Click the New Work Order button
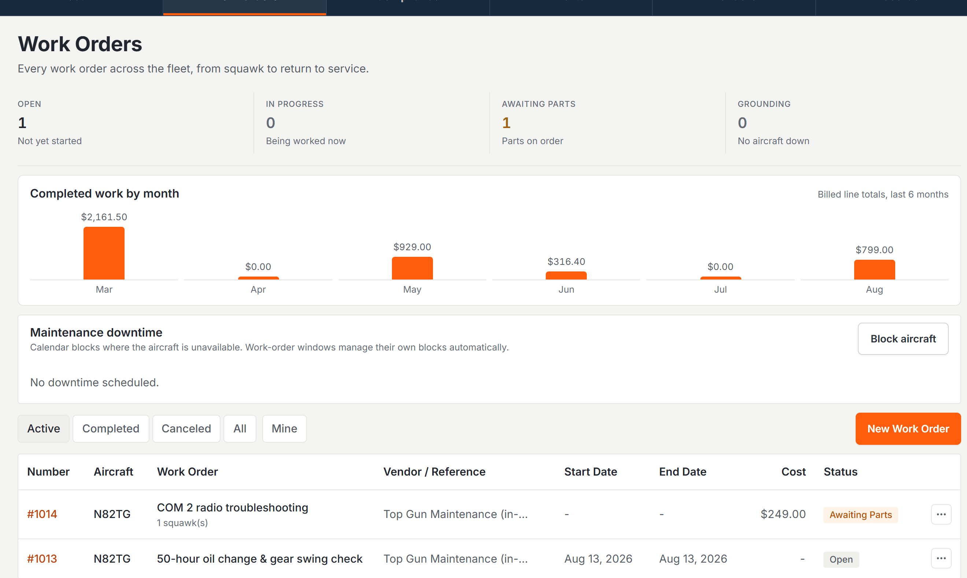The height and width of the screenshot is (578, 967). [x=908, y=428]
